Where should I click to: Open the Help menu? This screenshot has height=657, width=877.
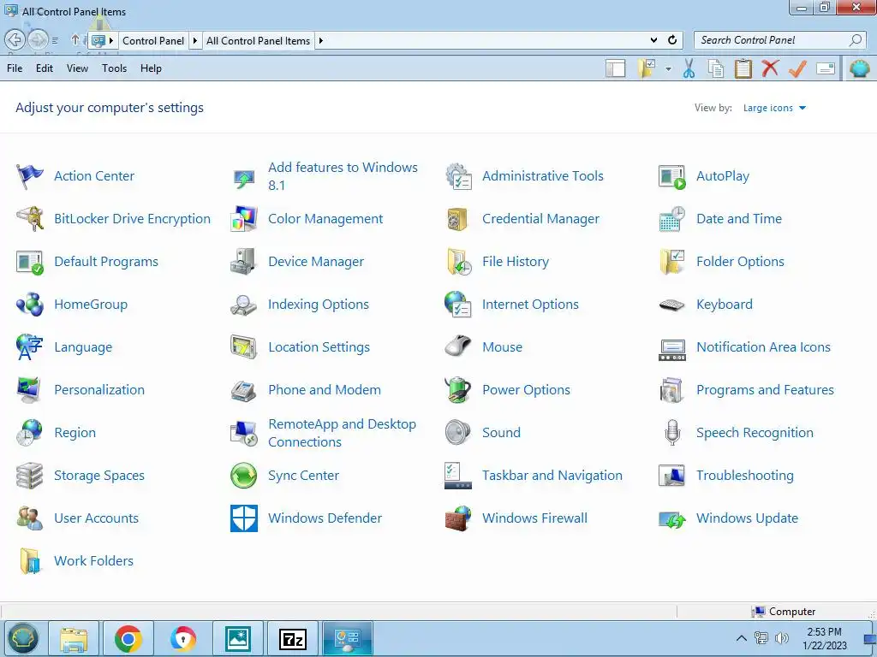[x=151, y=68]
